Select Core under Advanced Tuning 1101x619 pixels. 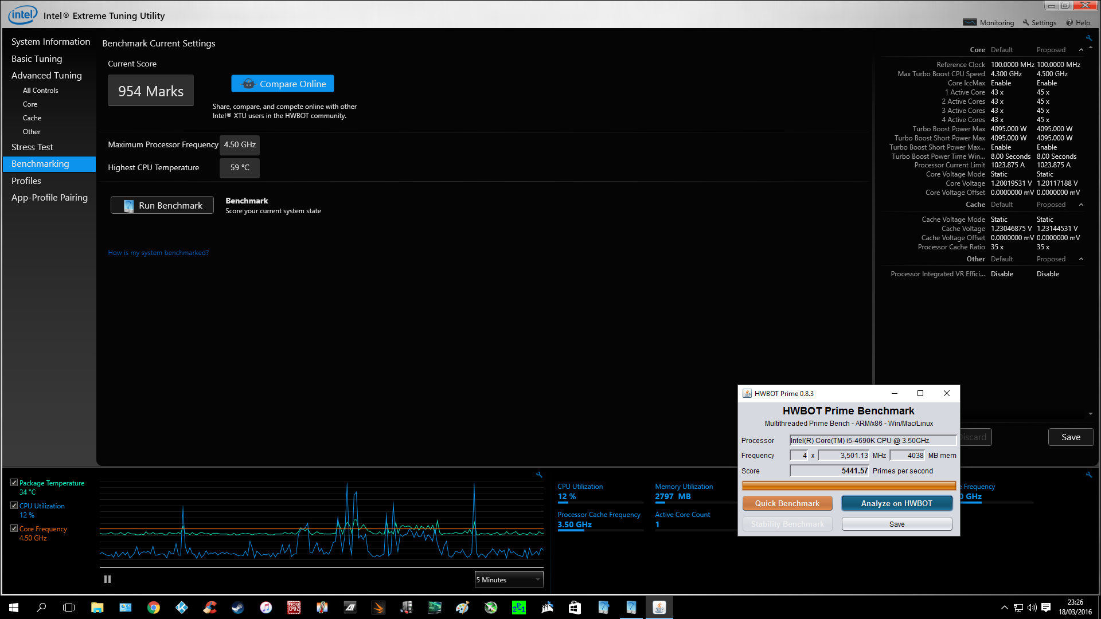click(30, 104)
